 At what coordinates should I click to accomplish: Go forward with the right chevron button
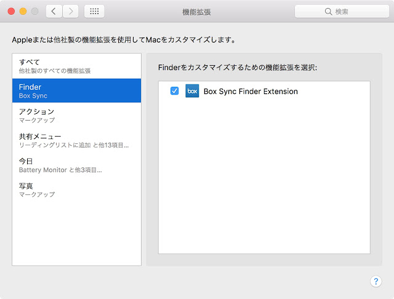(x=71, y=11)
